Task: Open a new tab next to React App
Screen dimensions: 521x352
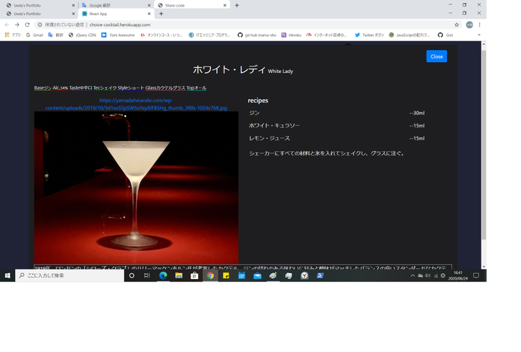Action: (161, 14)
